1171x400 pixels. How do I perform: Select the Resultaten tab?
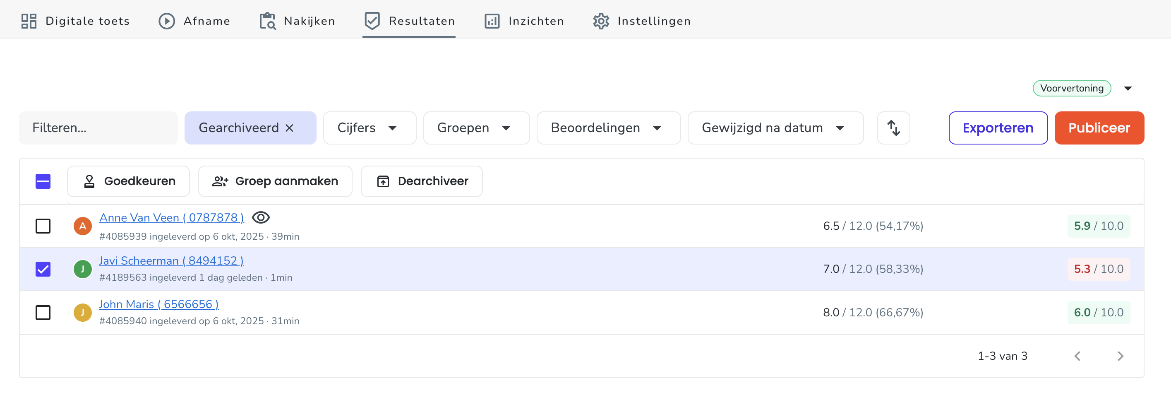click(409, 21)
